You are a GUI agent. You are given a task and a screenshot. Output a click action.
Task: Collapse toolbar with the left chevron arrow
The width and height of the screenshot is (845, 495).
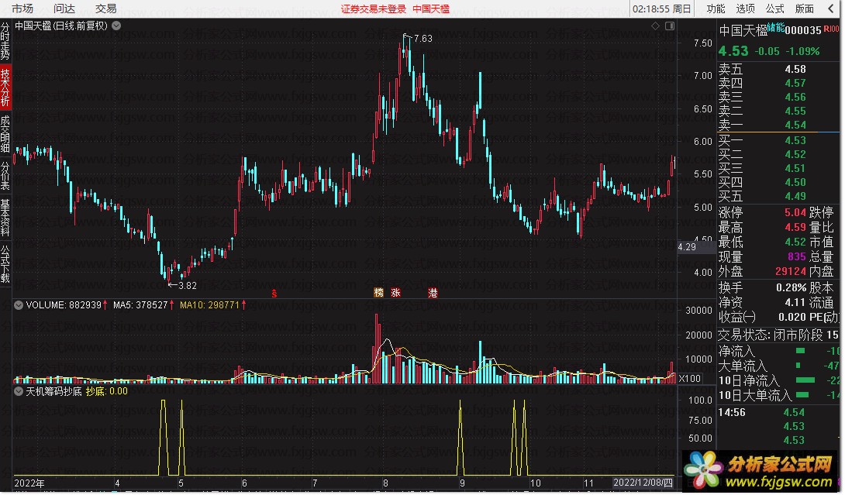[831, 9]
